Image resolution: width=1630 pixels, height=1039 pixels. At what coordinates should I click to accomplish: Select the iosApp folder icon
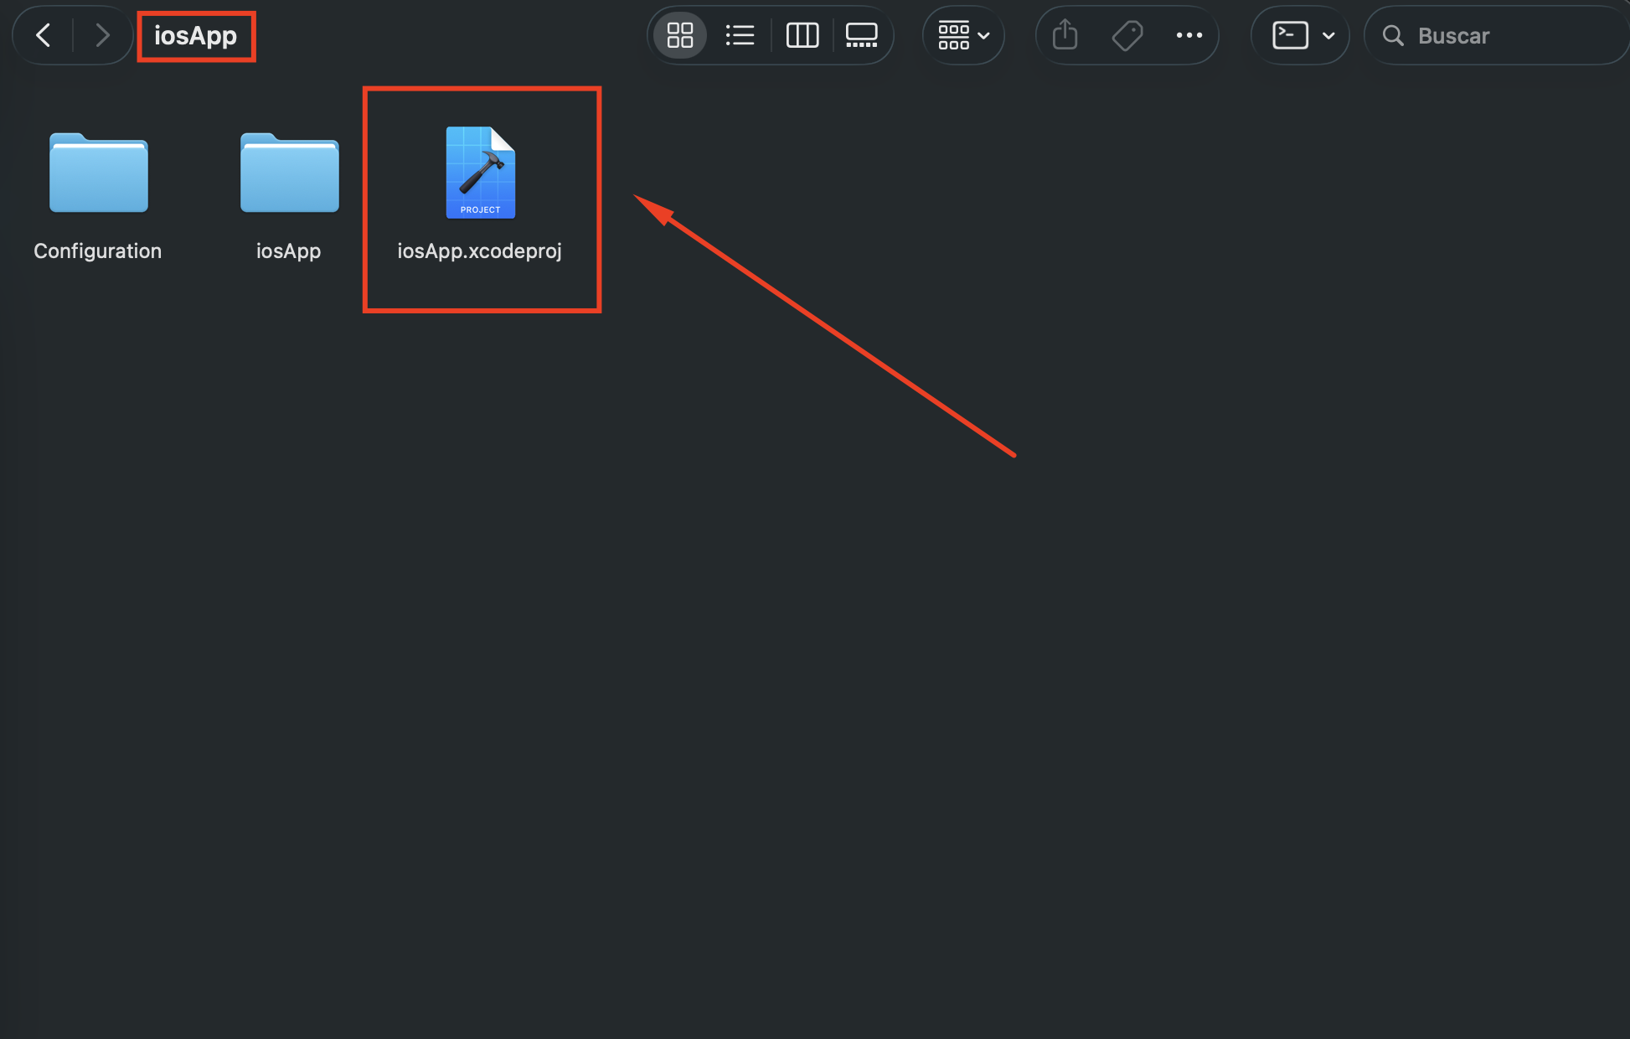point(289,173)
